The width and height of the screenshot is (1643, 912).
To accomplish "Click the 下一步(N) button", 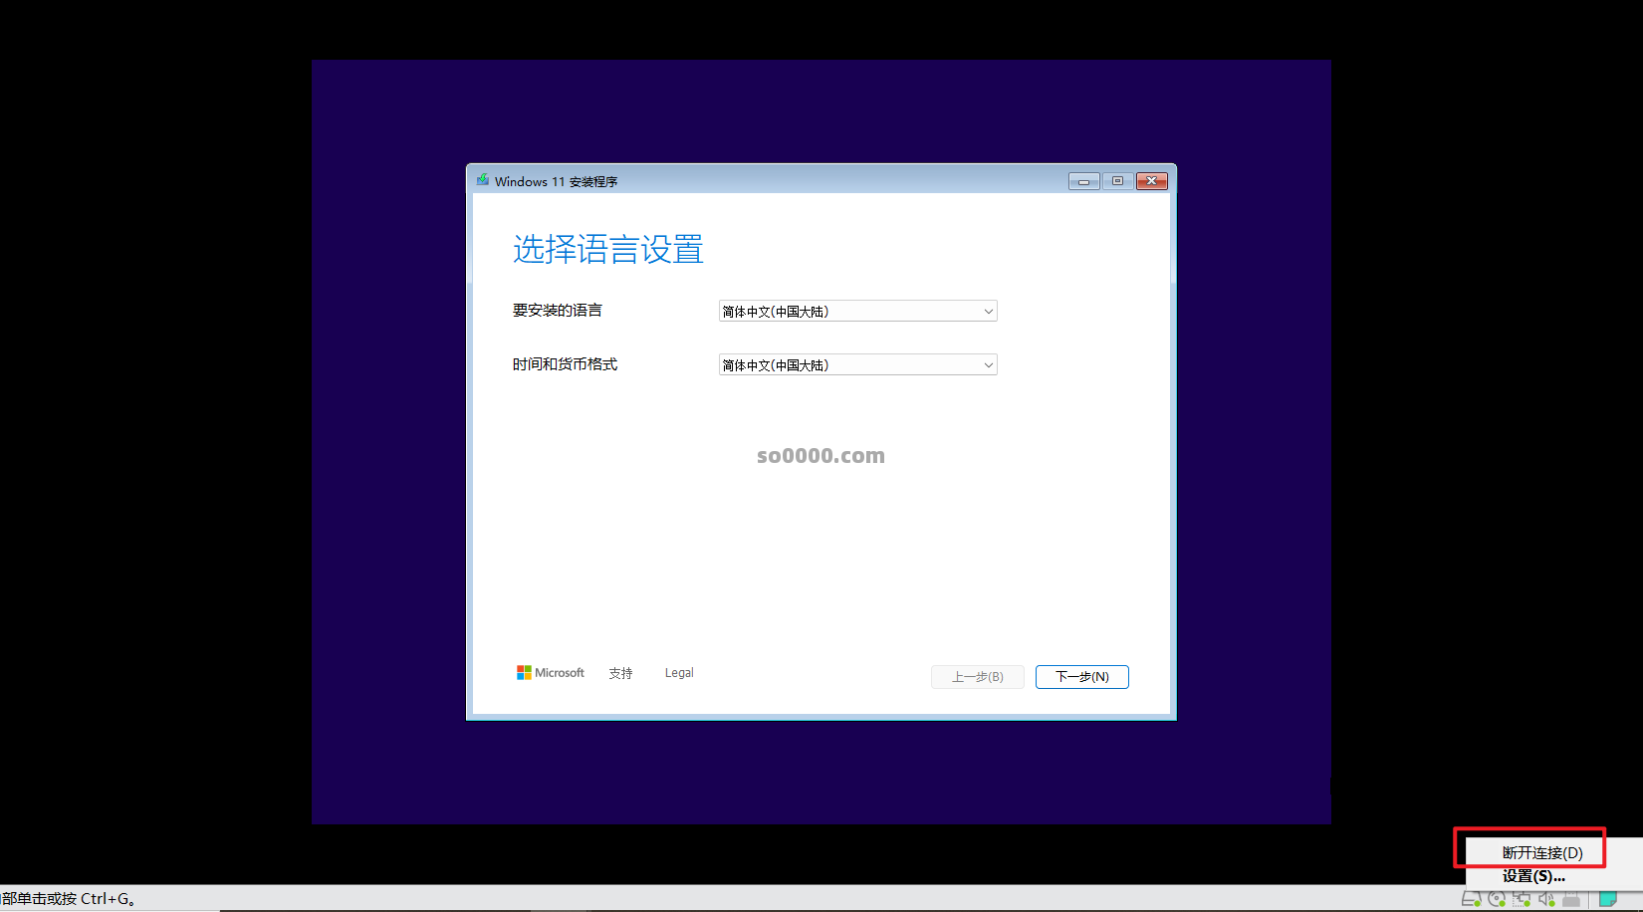I will point(1081,676).
